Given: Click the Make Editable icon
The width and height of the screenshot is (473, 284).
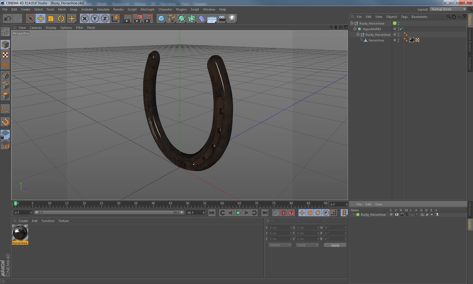Looking at the screenshot, I should click(5, 32).
